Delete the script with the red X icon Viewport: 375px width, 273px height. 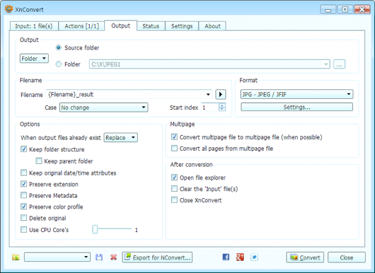(x=114, y=257)
